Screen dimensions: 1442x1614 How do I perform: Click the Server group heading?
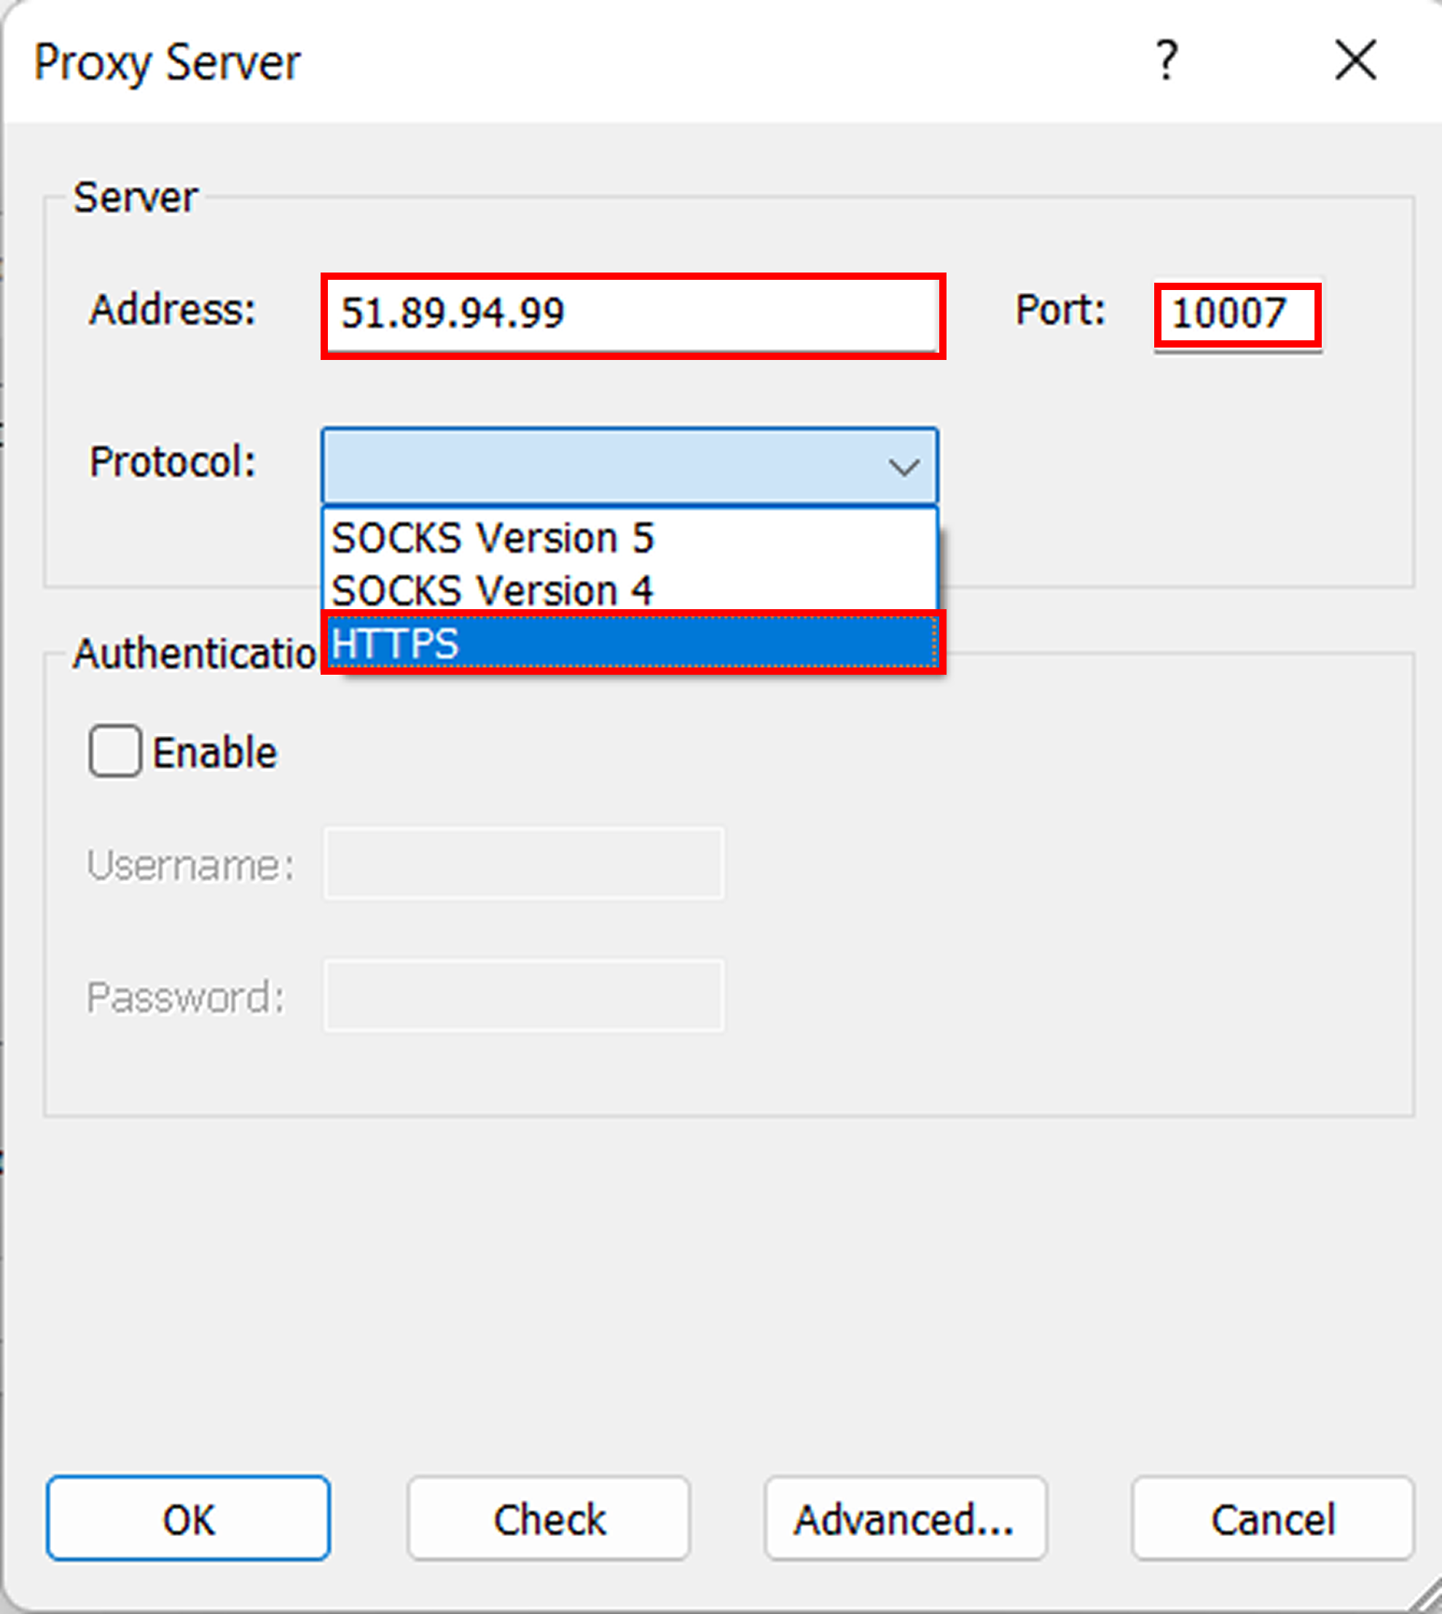(135, 197)
